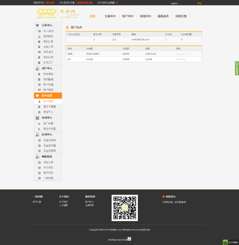The height and width of the screenshot is (245, 239).
Task: Click footer link 法律声明
Action: (89, 205)
